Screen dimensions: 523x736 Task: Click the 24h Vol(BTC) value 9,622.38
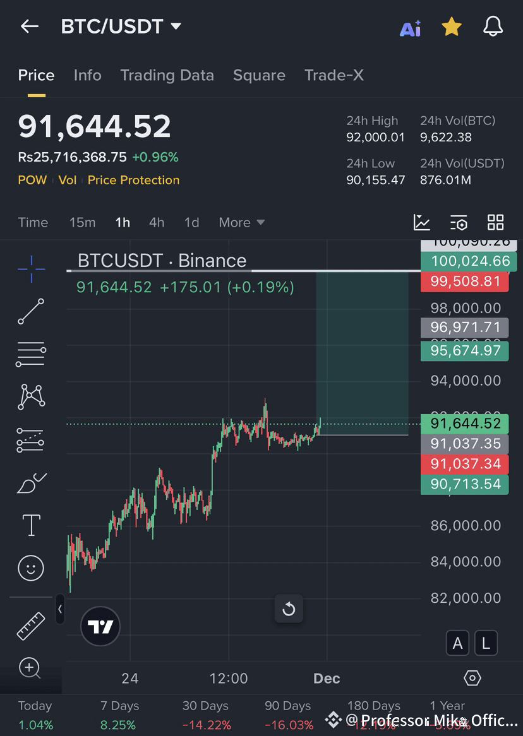[446, 138]
